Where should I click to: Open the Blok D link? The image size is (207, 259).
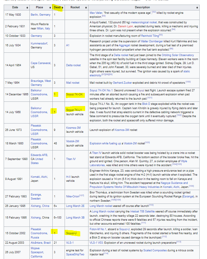coord(146,104)
